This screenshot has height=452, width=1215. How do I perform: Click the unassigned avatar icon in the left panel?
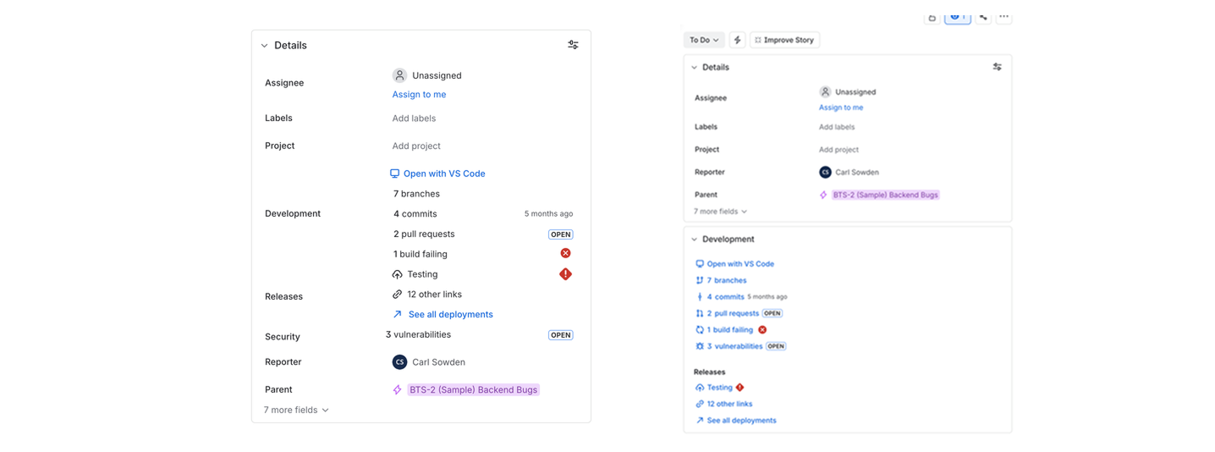tap(399, 75)
